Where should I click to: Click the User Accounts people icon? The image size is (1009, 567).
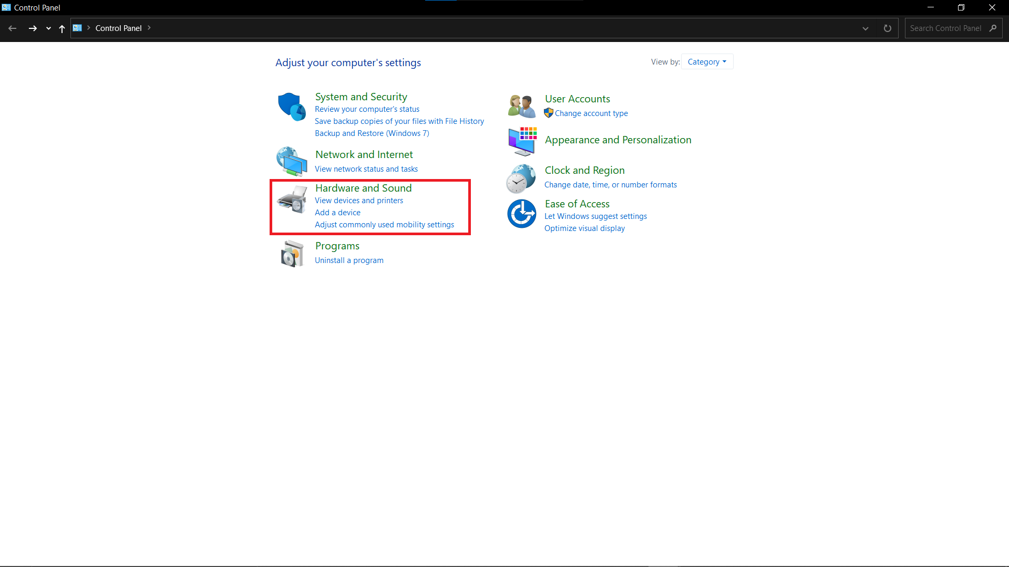[521, 106]
